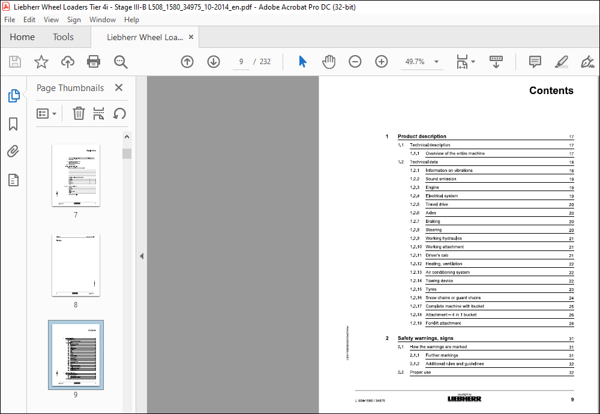Add a comment with speech bubble icon
Viewport: 600px width, 414px height.
[535, 62]
